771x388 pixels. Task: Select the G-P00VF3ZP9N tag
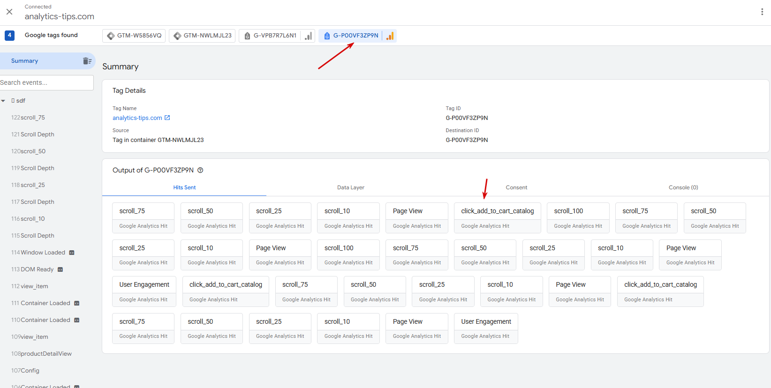tap(357, 36)
